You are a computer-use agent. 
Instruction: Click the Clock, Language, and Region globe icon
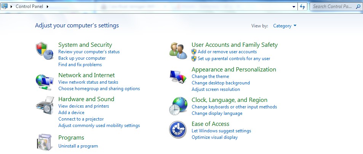pos(178,106)
